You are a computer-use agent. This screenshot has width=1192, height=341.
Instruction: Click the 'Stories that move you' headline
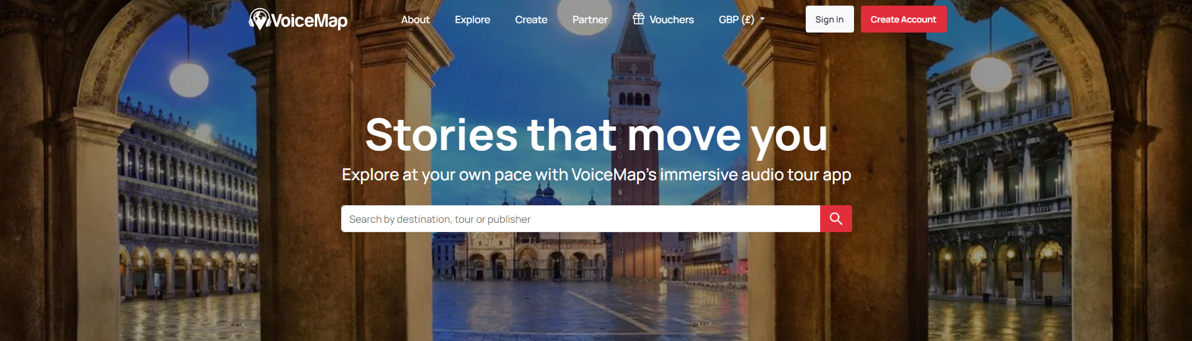(596, 135)
